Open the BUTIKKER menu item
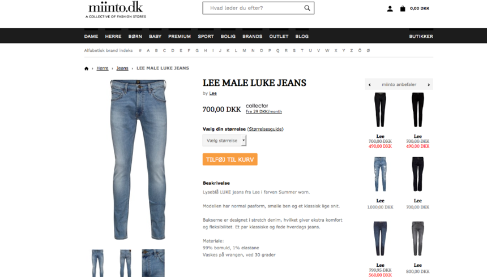The width and height of the screenshot is (487, 277). (421, 36)
